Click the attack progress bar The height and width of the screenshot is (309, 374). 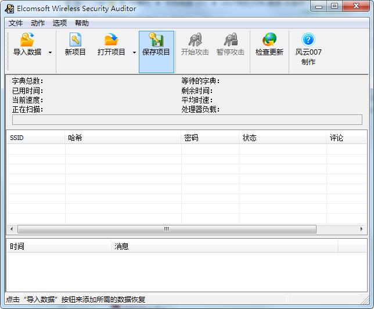187,120
